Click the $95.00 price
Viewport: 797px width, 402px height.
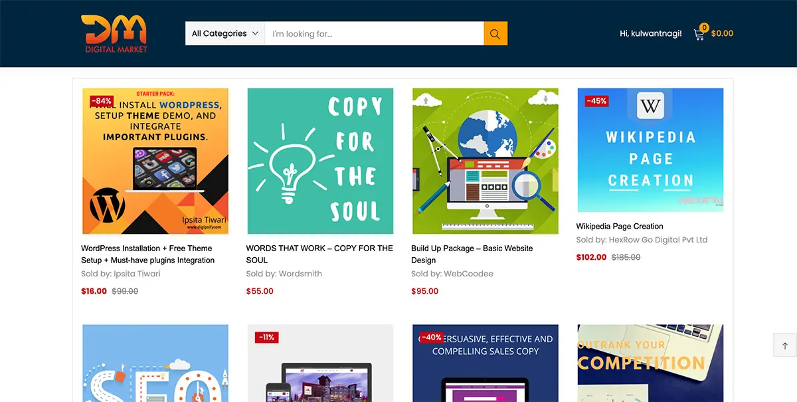425,291
